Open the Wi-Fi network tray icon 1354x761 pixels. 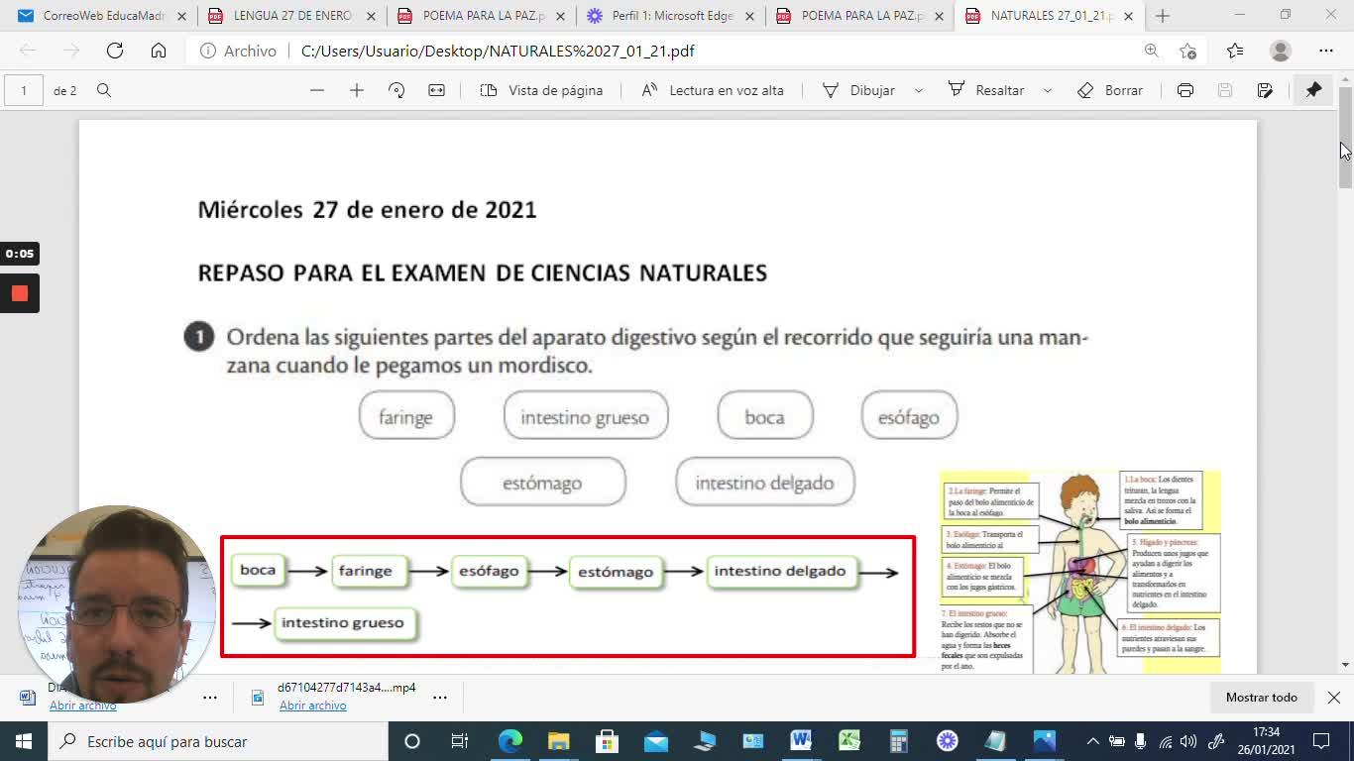coord(1165,741)
